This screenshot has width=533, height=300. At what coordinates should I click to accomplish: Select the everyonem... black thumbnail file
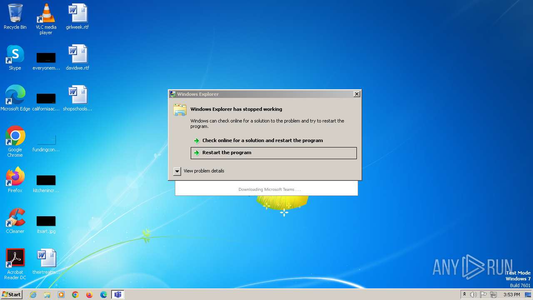tap(46, 60)
